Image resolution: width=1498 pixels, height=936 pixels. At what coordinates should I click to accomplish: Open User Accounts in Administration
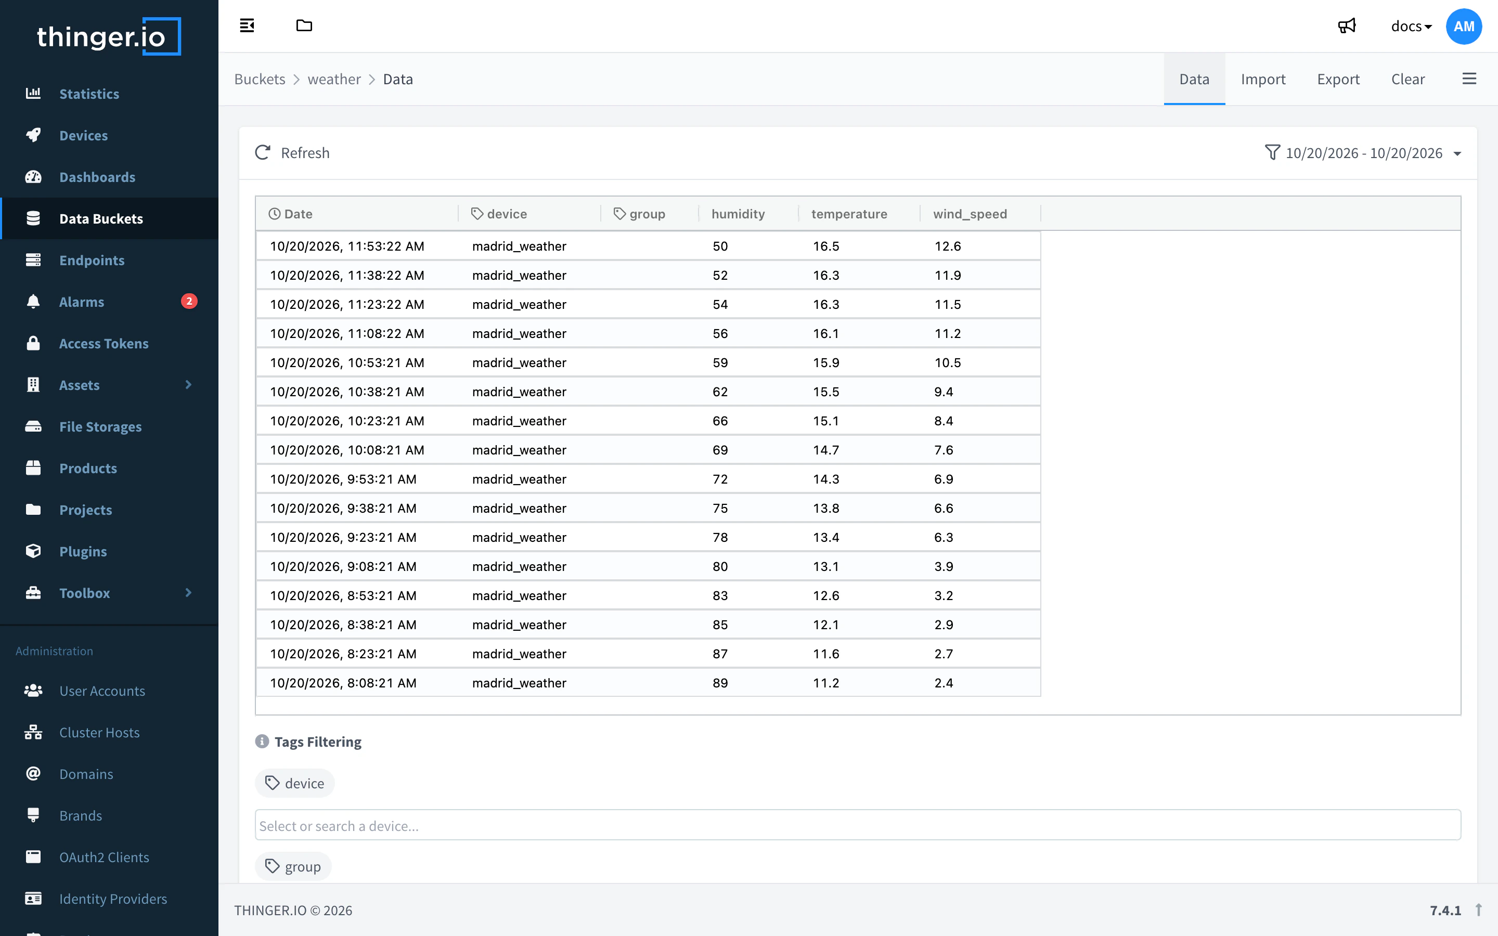(x=109, y=691)
